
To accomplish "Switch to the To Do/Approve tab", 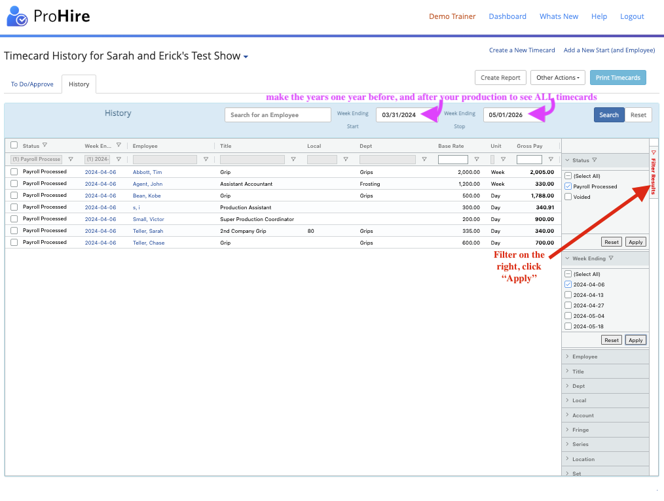I will click(32, 84).
